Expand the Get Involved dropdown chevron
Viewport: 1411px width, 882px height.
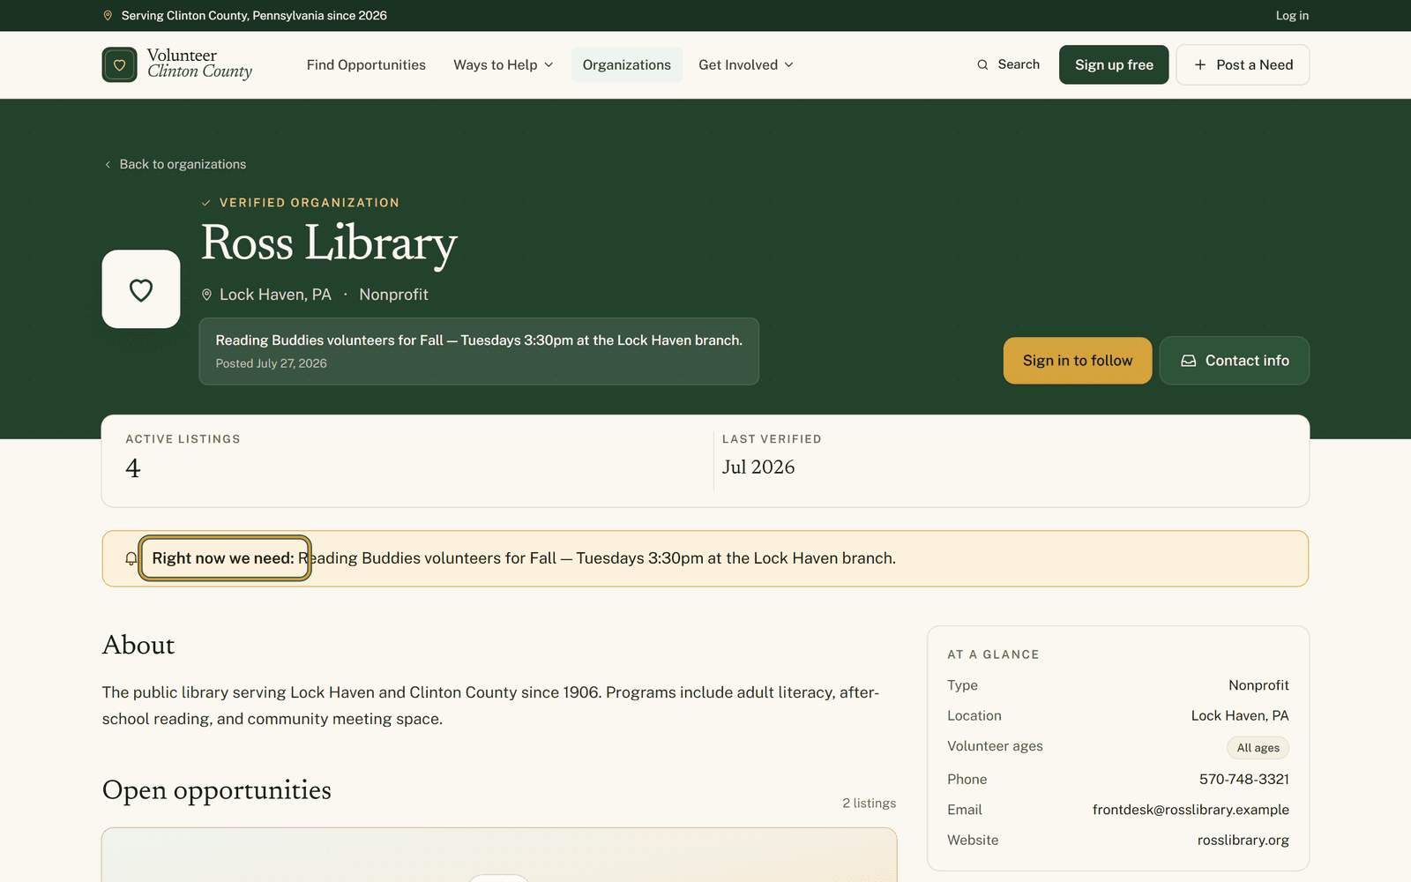[788, 65]
